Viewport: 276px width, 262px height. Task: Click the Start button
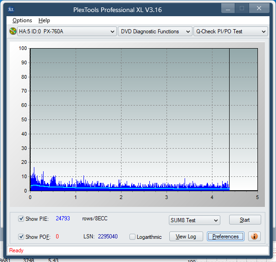coord(245,220)
